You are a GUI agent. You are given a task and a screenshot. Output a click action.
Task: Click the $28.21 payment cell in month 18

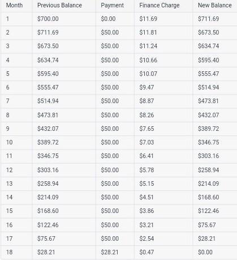109,252
